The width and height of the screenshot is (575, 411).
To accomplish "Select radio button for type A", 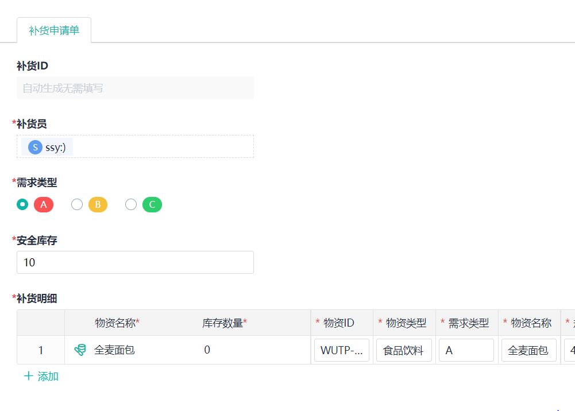I will click(x=22, y=204).
